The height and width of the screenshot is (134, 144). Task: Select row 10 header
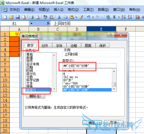click(5, 80)
